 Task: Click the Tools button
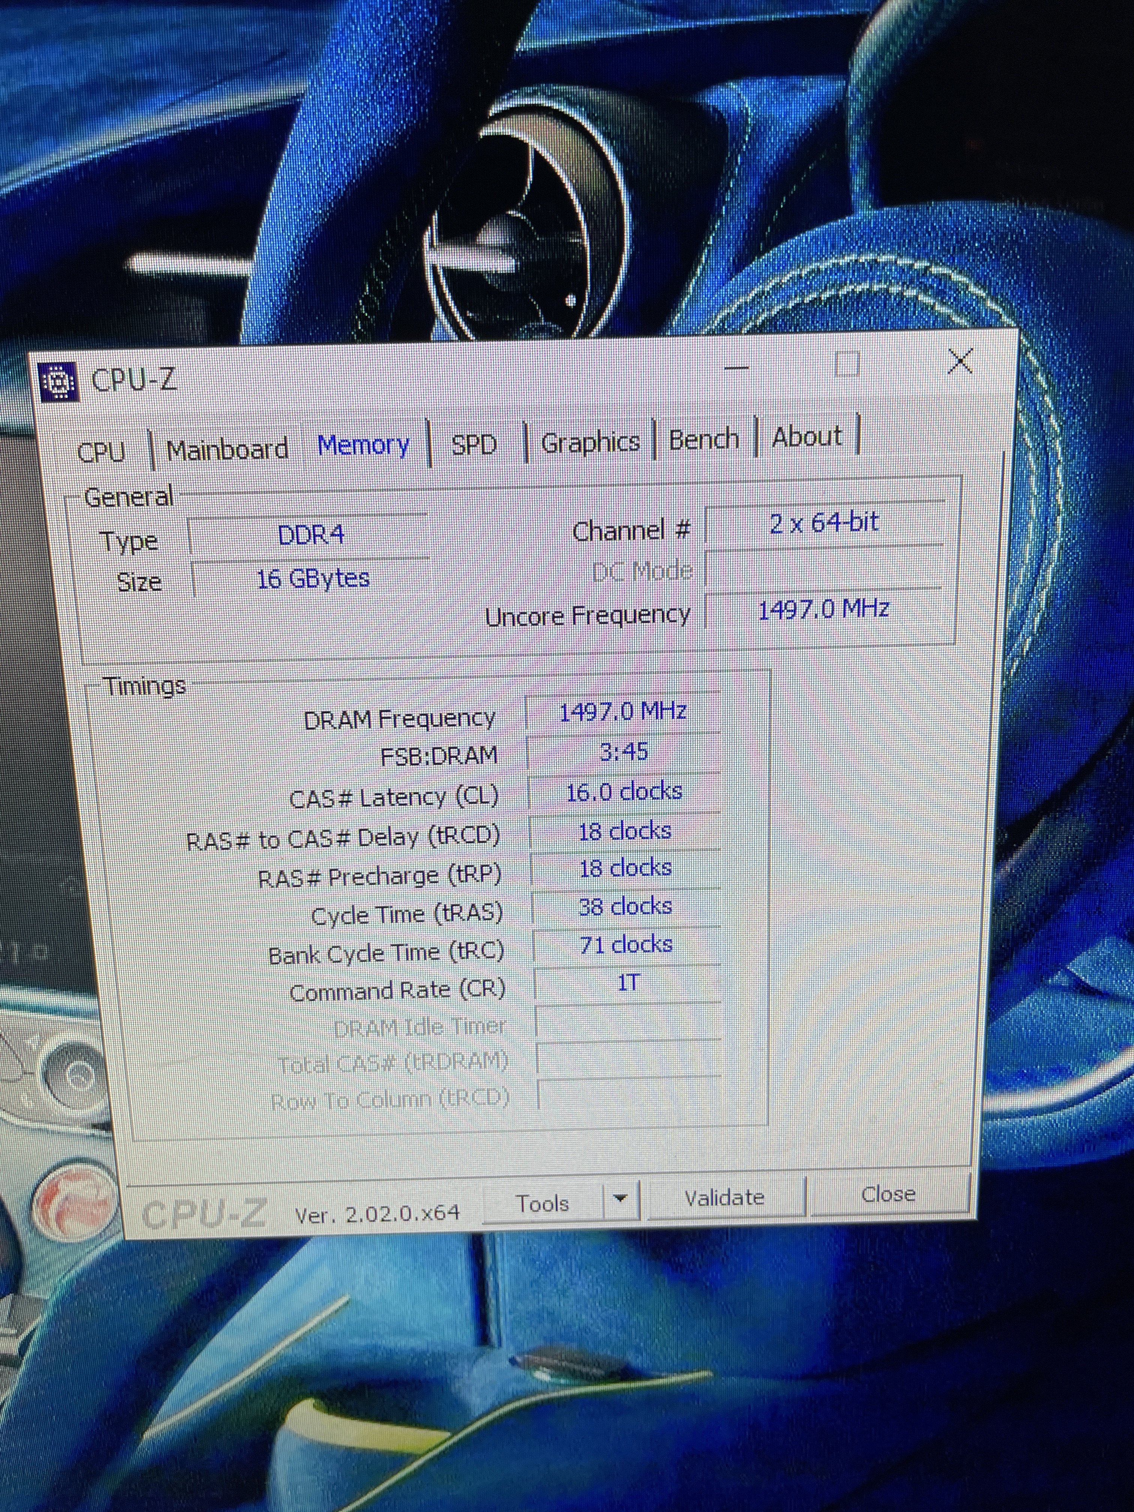pyautogui.click(x=542, y=1204)
